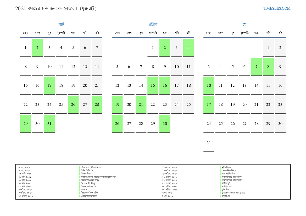Select March 2 highlighted date
Screen dimensions: 306x216
point(37,48)
